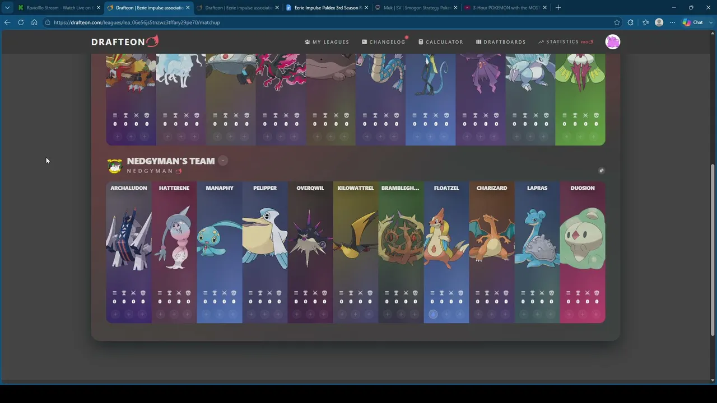Click Nedgyman's team avatar icon
This screenshot has width=717, height=403.
[x=115, y=166]
